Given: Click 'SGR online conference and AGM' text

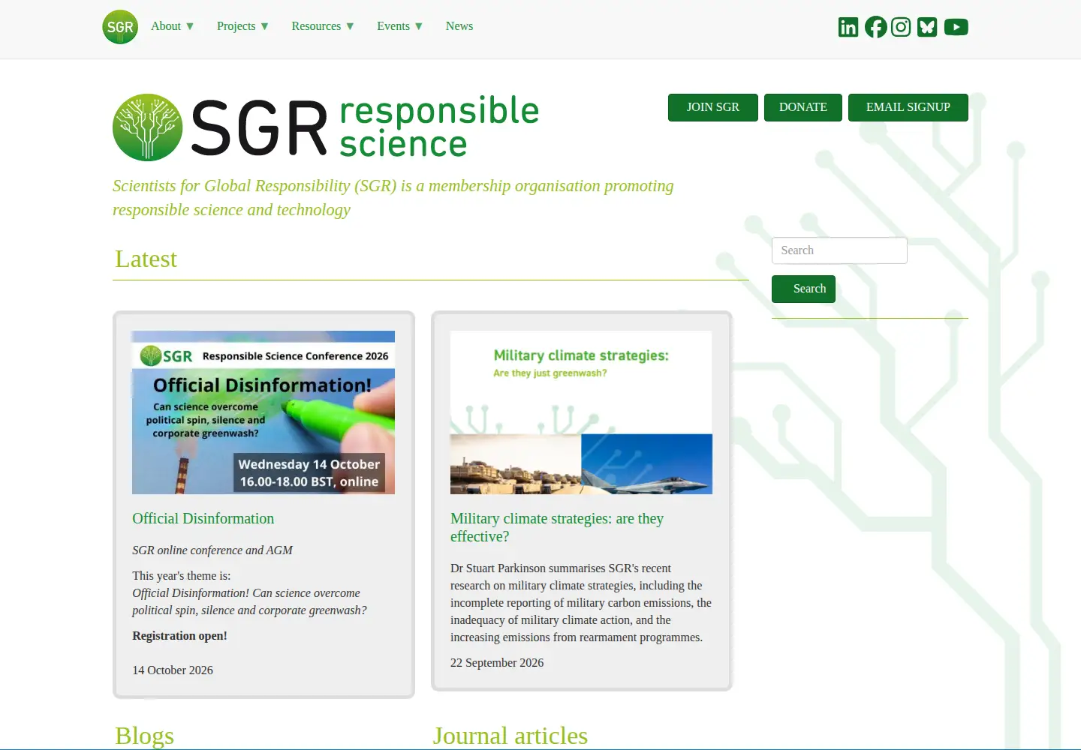Looking at the screenshot, I should pyautogui.click(x=212, y=550).
